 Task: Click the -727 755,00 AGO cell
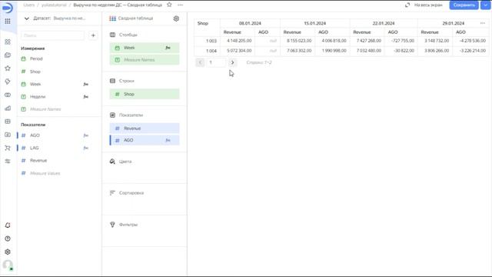[401, 41]
